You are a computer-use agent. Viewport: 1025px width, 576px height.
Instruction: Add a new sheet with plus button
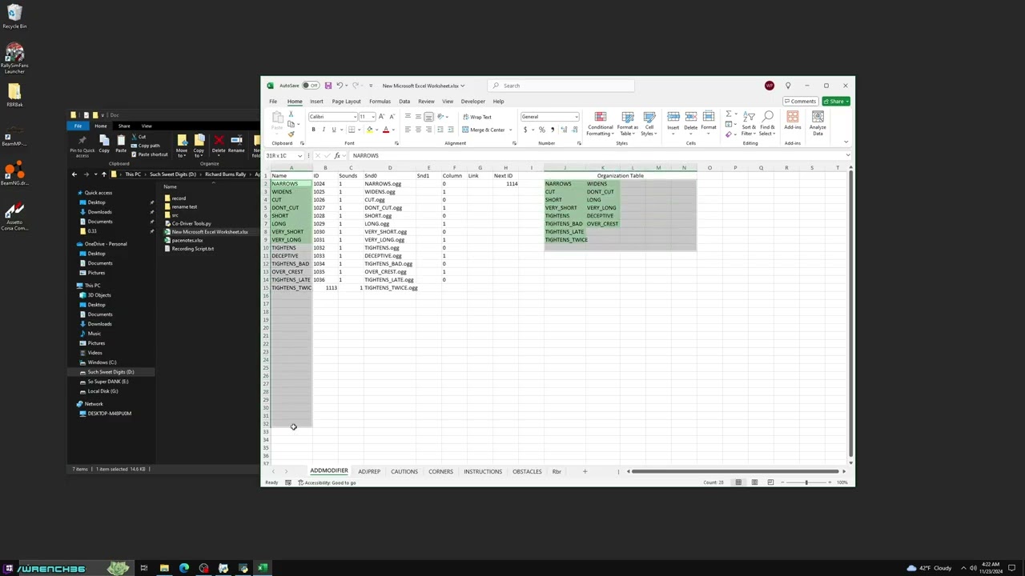tap(585, 471)
